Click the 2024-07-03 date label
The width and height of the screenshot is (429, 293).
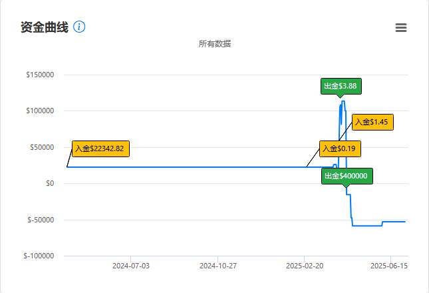(x=131, y=266)
